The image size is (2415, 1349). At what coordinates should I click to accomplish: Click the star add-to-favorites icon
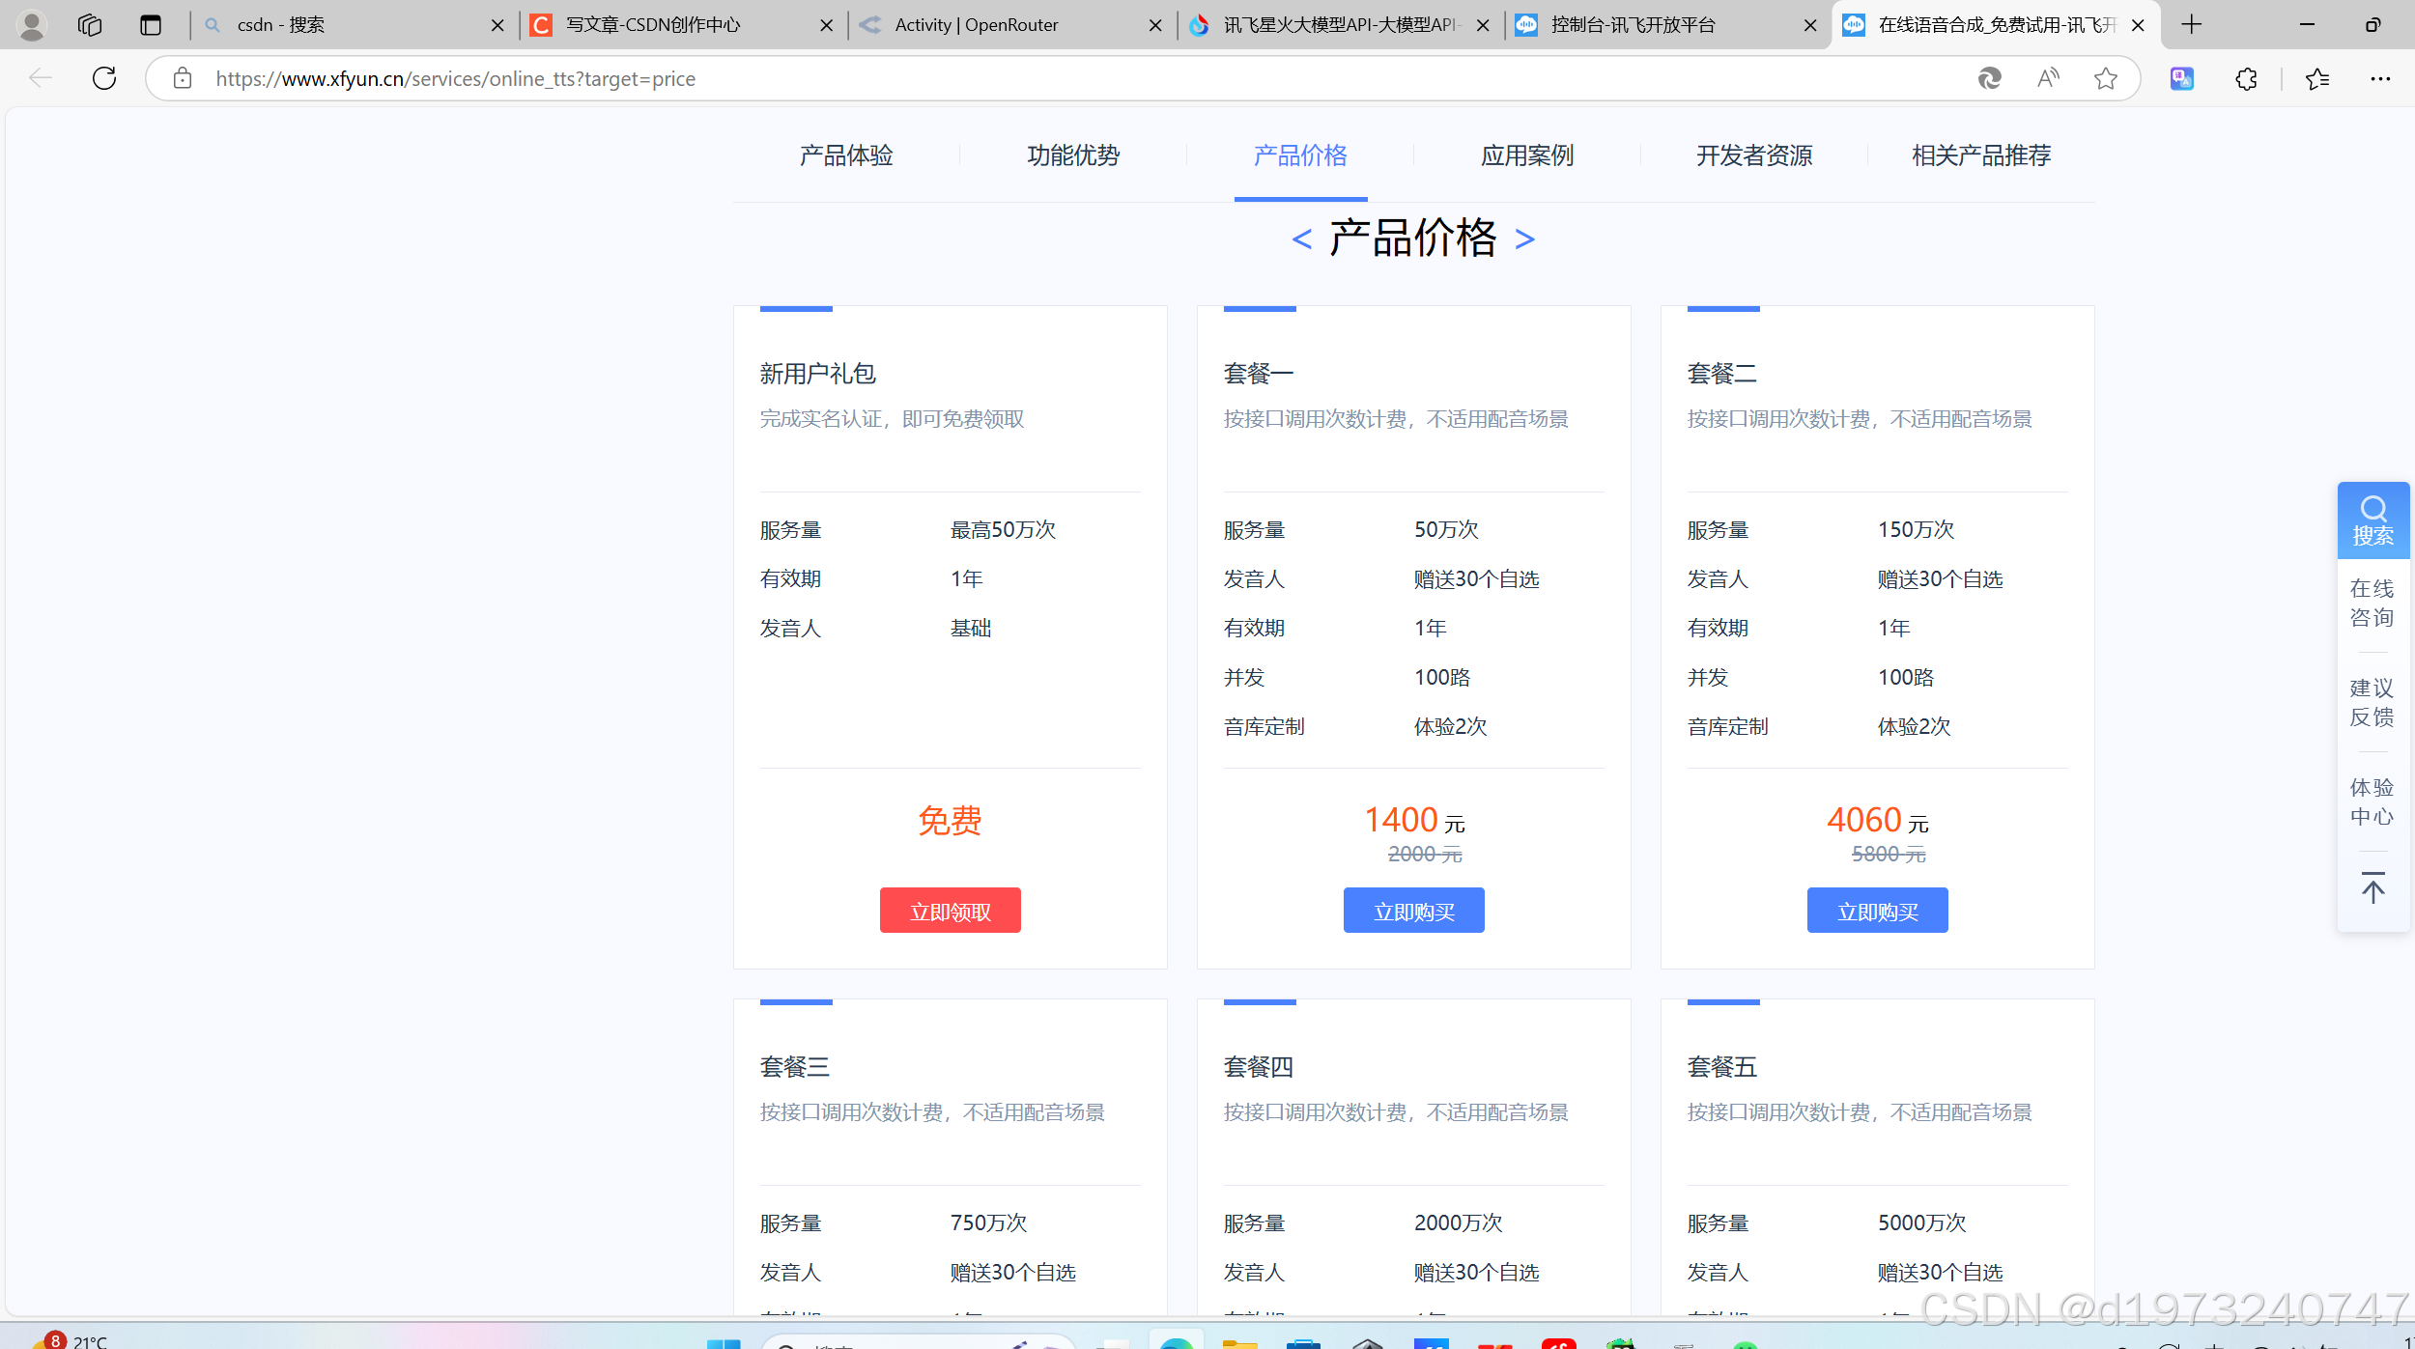click(x=2106, y=78)
